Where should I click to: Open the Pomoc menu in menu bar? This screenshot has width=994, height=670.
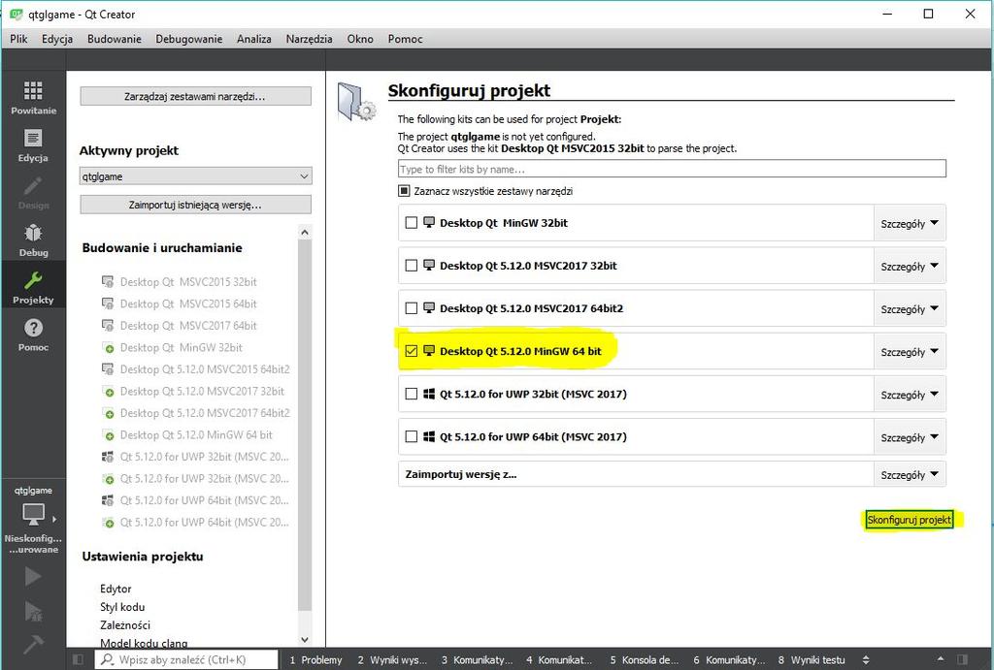click(405, 39)
